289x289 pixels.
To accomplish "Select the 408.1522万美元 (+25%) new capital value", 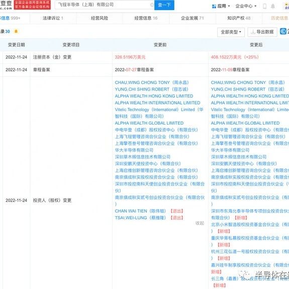I will [x=235, y=57].
